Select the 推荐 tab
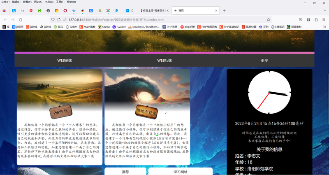The width and height of the screenshot is (329, 175). coord(125,171)
